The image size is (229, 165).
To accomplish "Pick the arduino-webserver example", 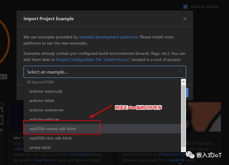I will point(47,110).
